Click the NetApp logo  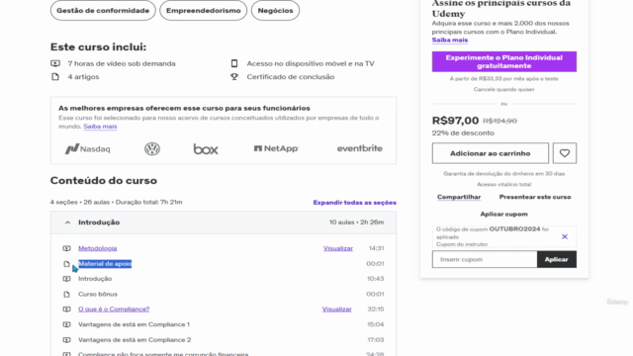pos(276,148)
